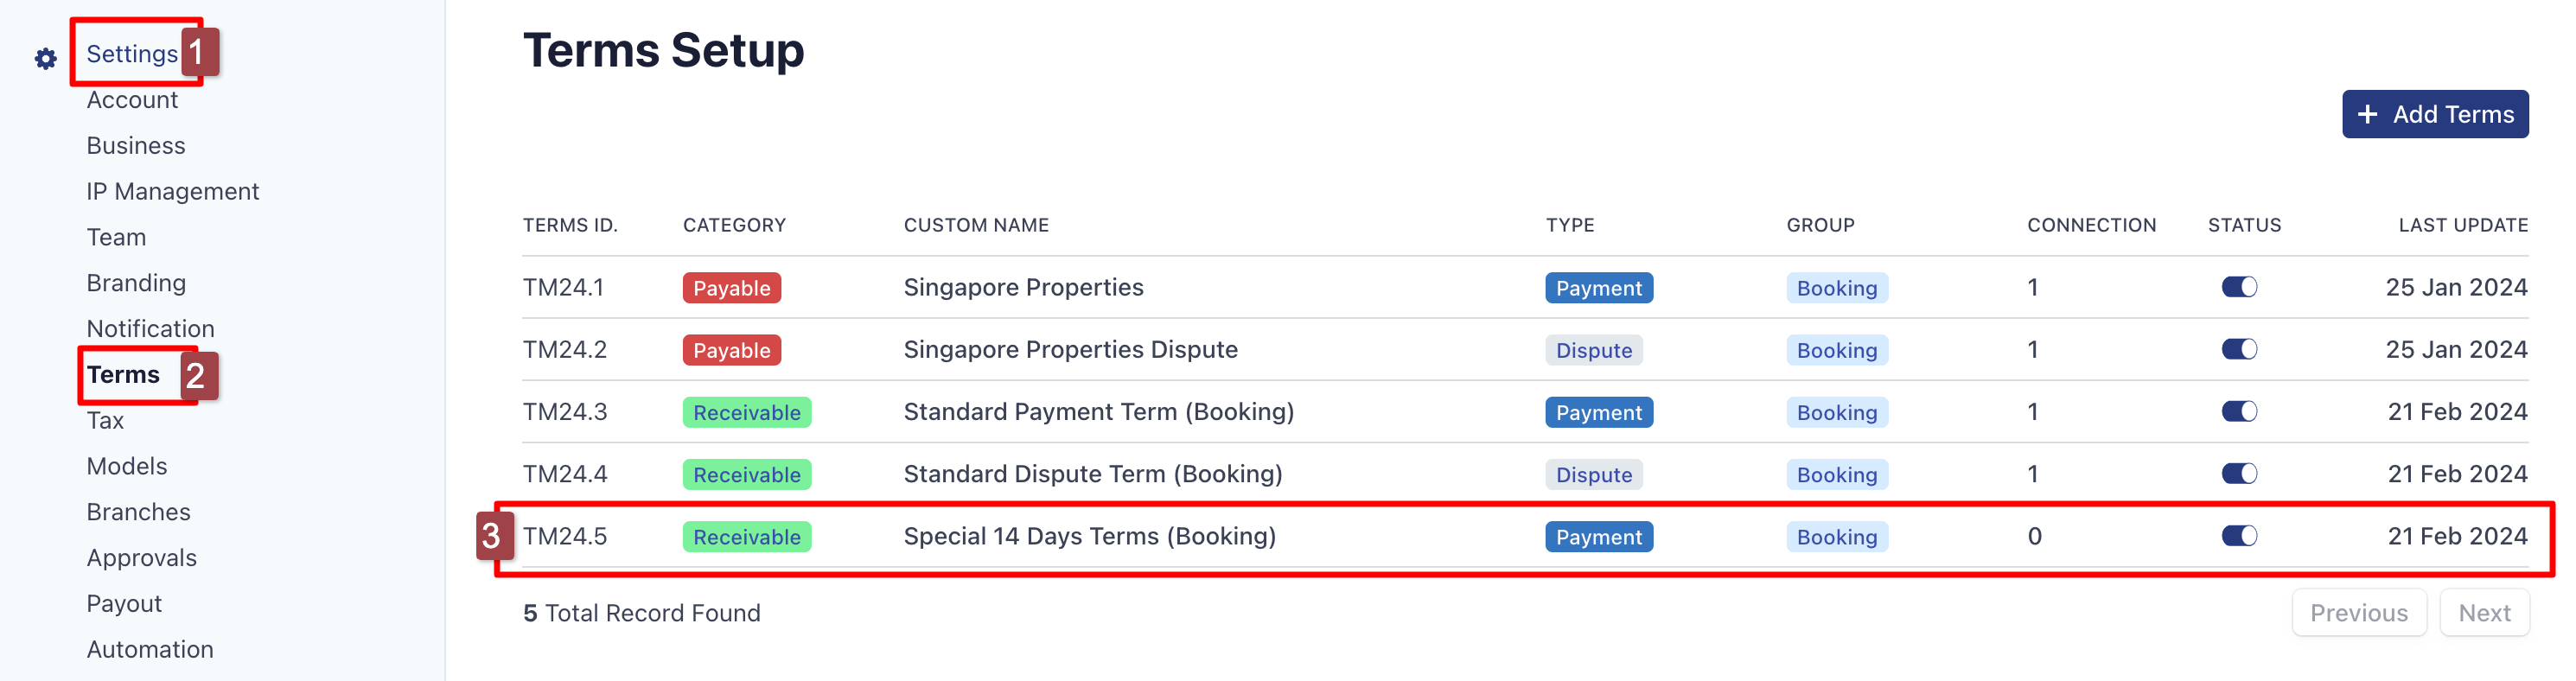Open the Settings heading link

[x=132, y=54]
